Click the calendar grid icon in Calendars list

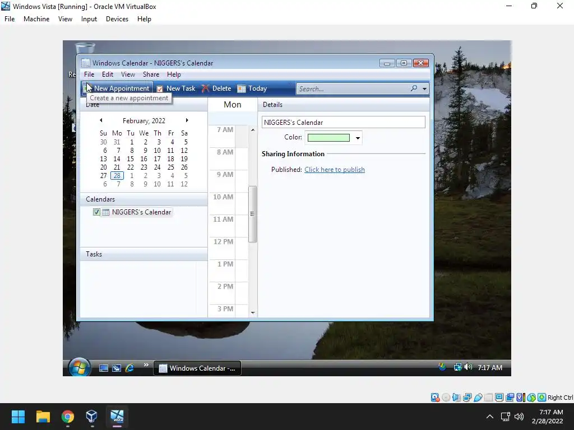pyautogui.click(x=105, y=212)
